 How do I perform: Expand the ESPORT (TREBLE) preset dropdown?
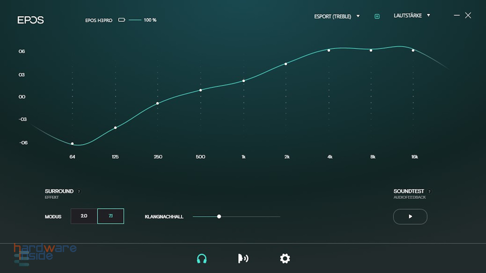[x=333, y=16]
